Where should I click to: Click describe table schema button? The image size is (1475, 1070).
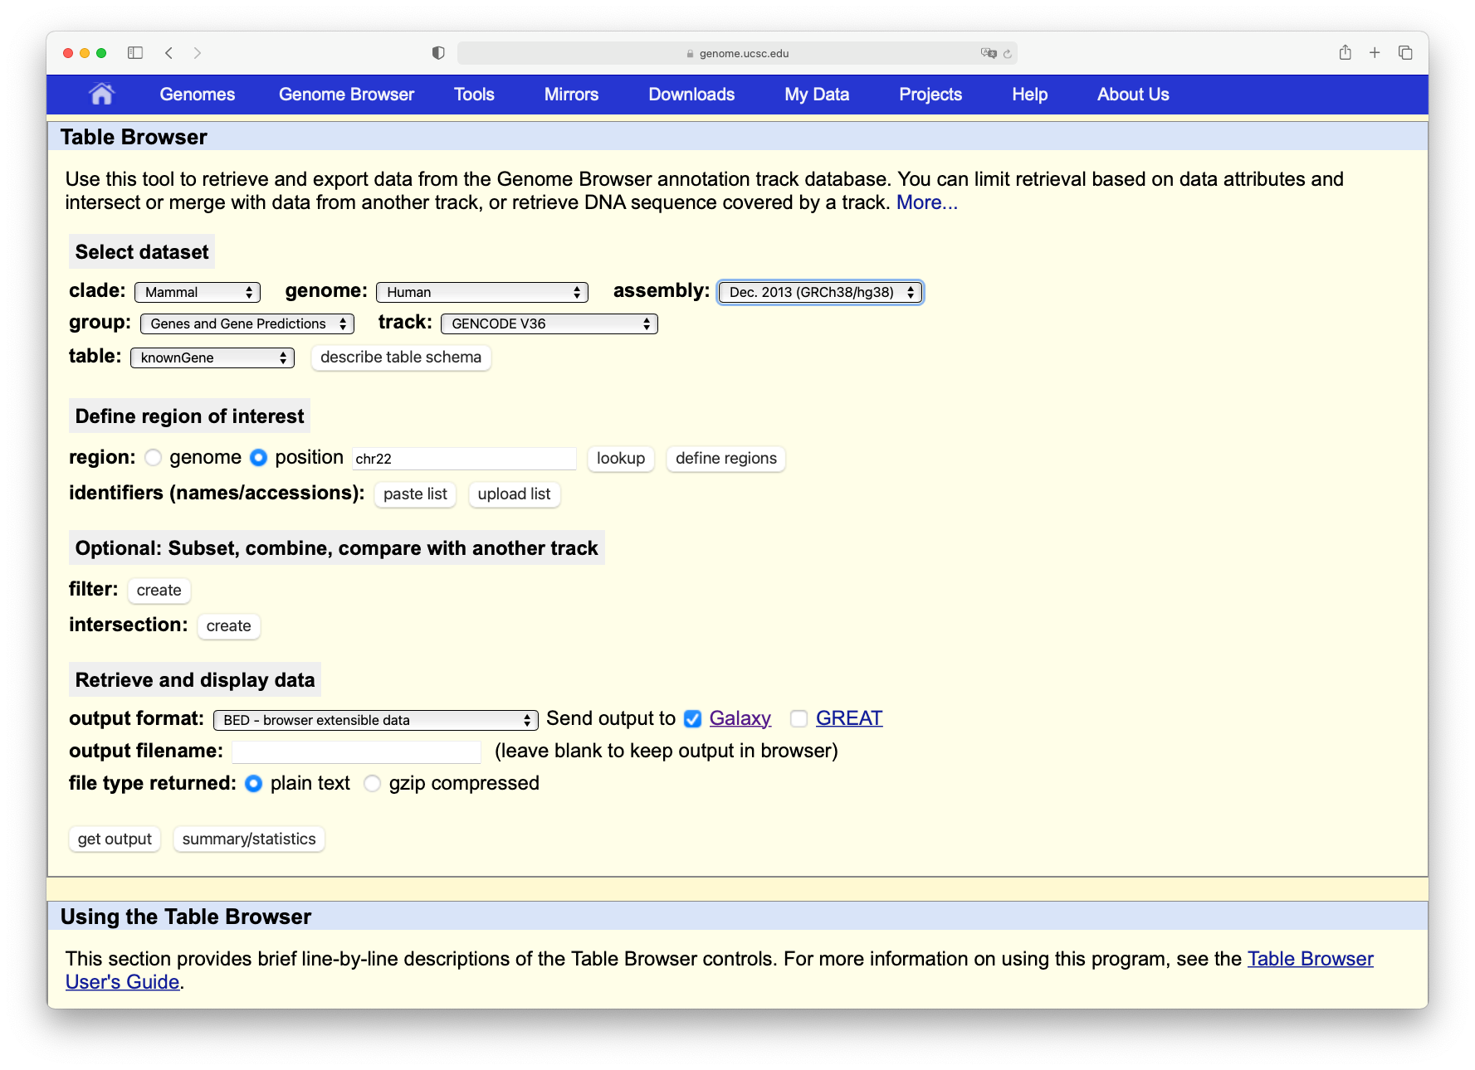(401, 357)
